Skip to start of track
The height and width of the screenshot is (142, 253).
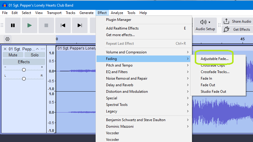coord(63,25)
